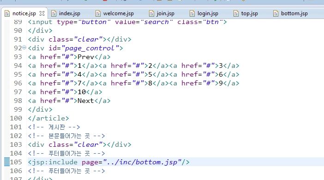Click line number 94 in the gutter

(18, 66)
